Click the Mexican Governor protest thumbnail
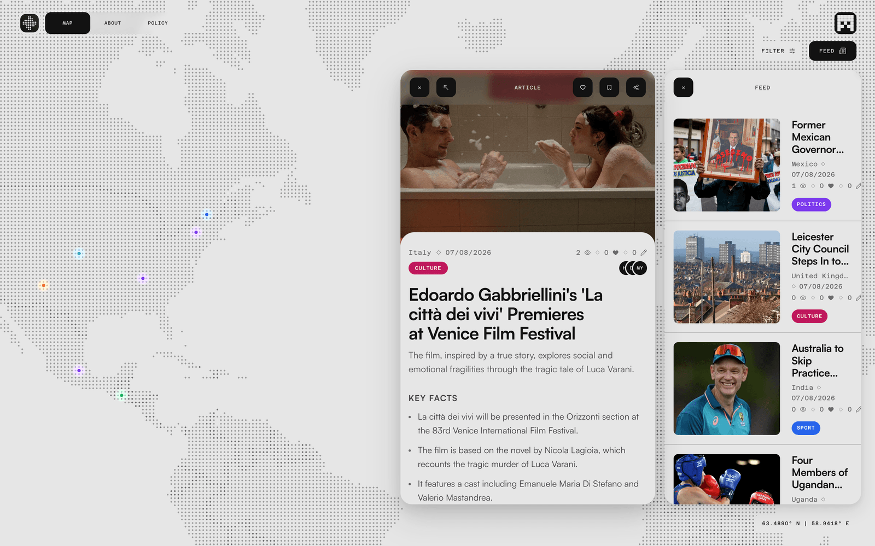 tap(727, 165)
